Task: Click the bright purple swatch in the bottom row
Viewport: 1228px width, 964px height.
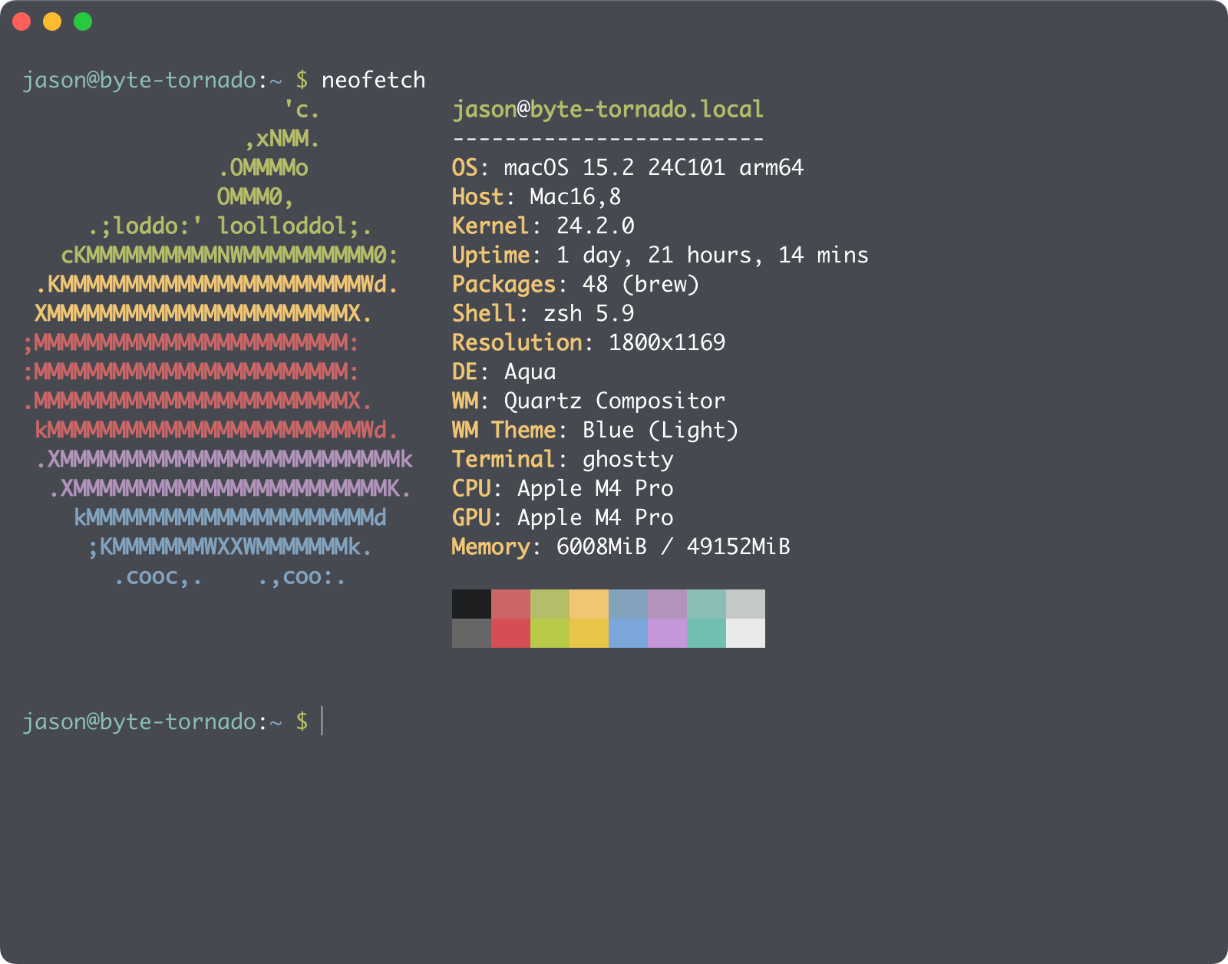Action: pyautogui.click(x=667, y=633)
